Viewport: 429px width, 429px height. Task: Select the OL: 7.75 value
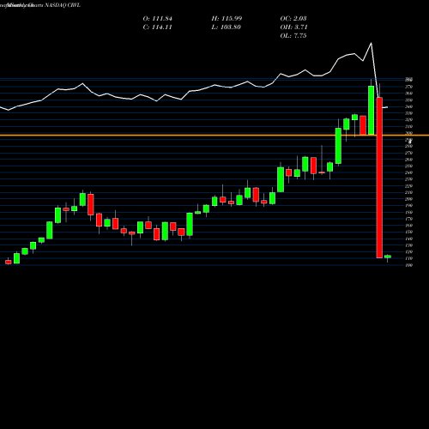(x=293, y=36)
